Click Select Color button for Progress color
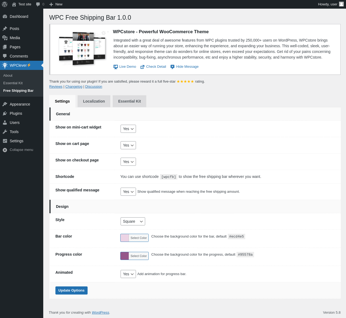The image size is (346, 318). coord(139,256)
